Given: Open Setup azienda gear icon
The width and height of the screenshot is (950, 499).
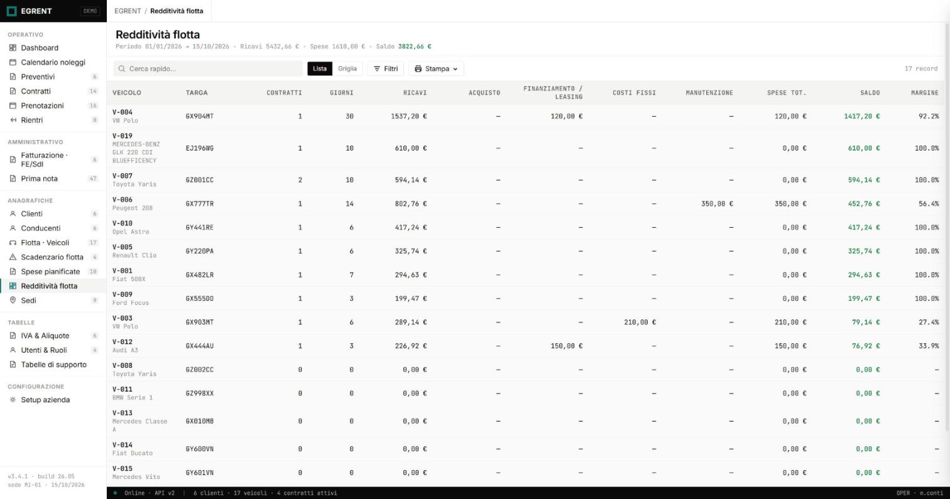Looking at the screenshot, I should [13, 400].
